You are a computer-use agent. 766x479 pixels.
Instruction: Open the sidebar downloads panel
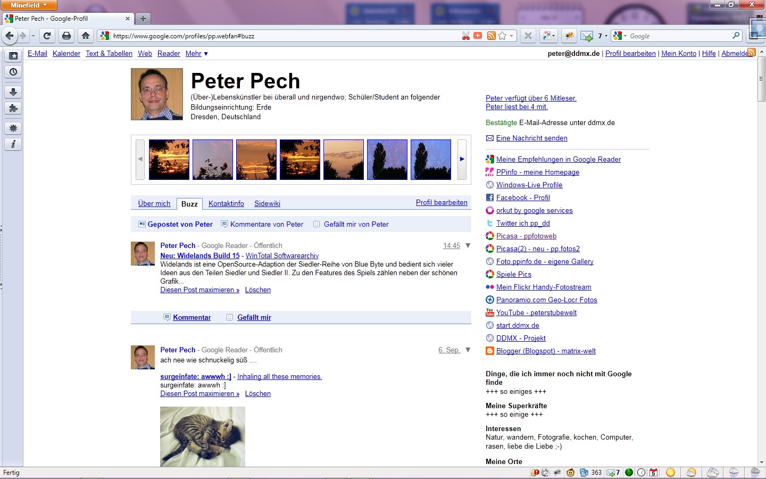(x=13, y=92)
